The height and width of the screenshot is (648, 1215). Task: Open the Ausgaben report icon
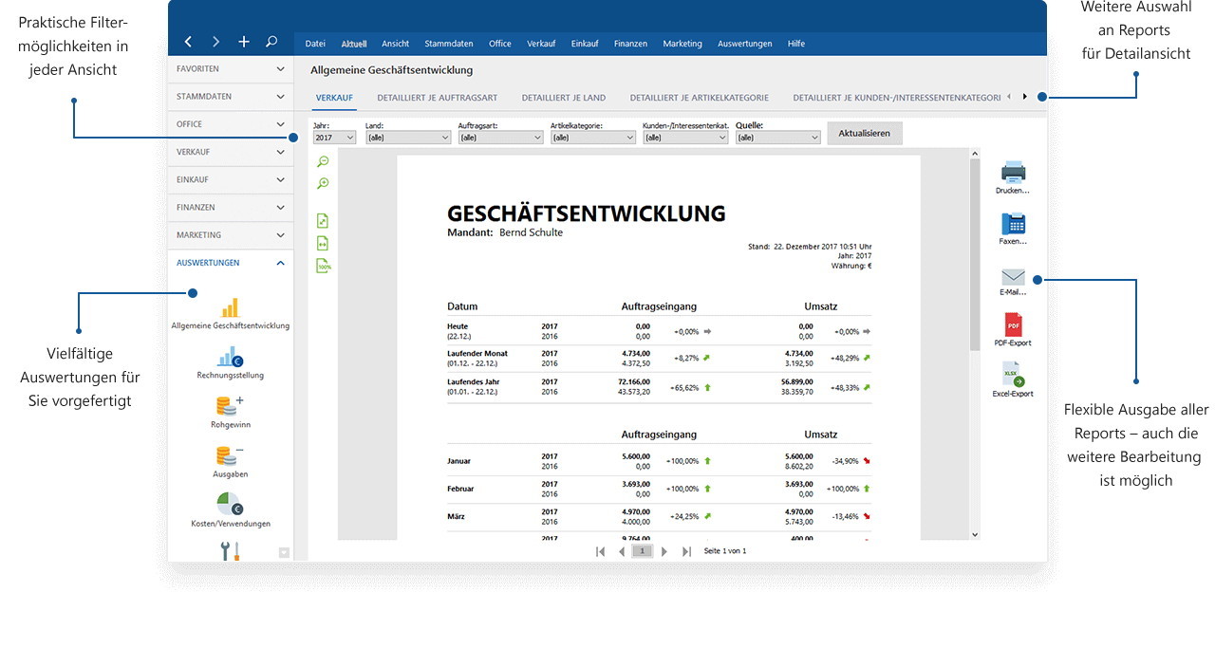230,455
